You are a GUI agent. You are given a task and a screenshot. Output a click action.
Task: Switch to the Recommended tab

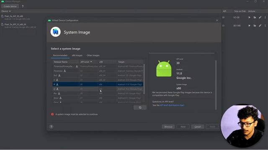point(60,55)
